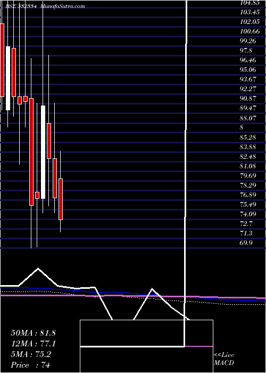Select the 76.89 axis label
Screen dimensions: 266x373
248,195
